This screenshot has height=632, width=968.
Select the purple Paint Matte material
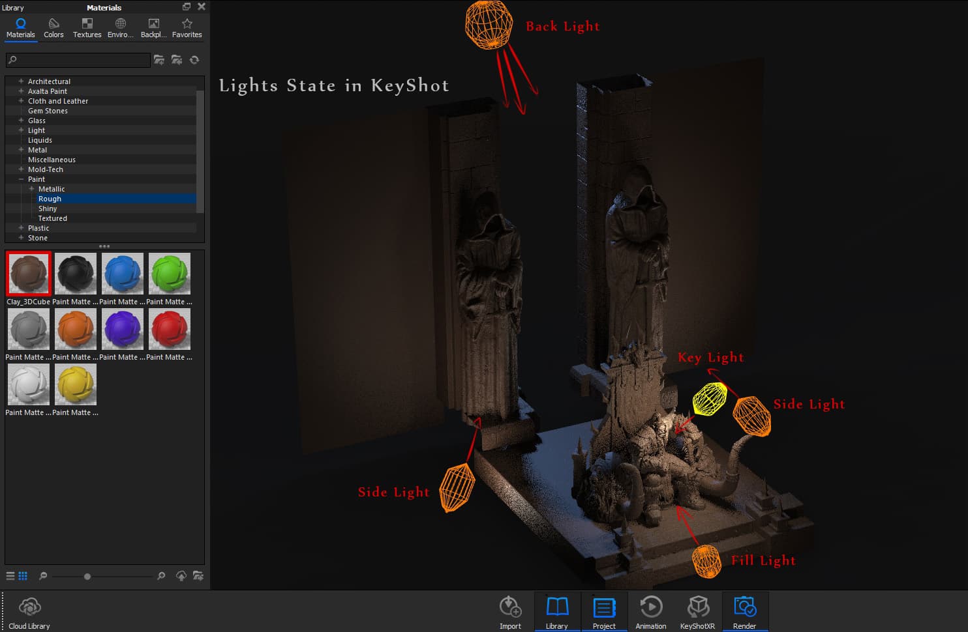pyautogui.click(x=123, y=329)
